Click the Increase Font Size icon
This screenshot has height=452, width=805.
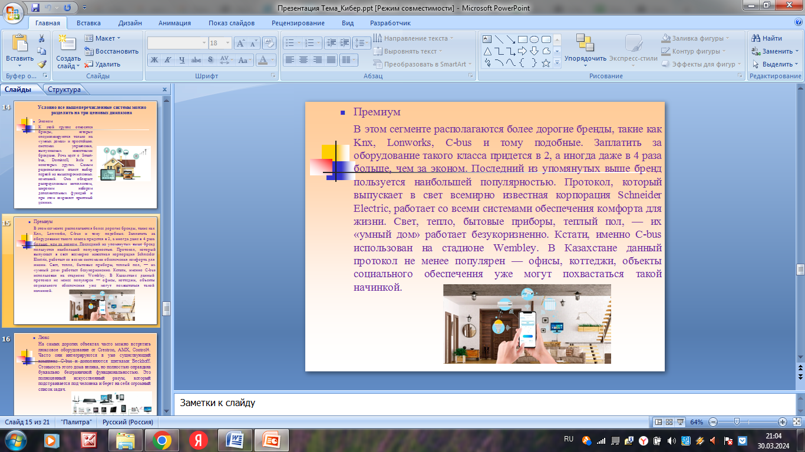[x=240, y=43]
